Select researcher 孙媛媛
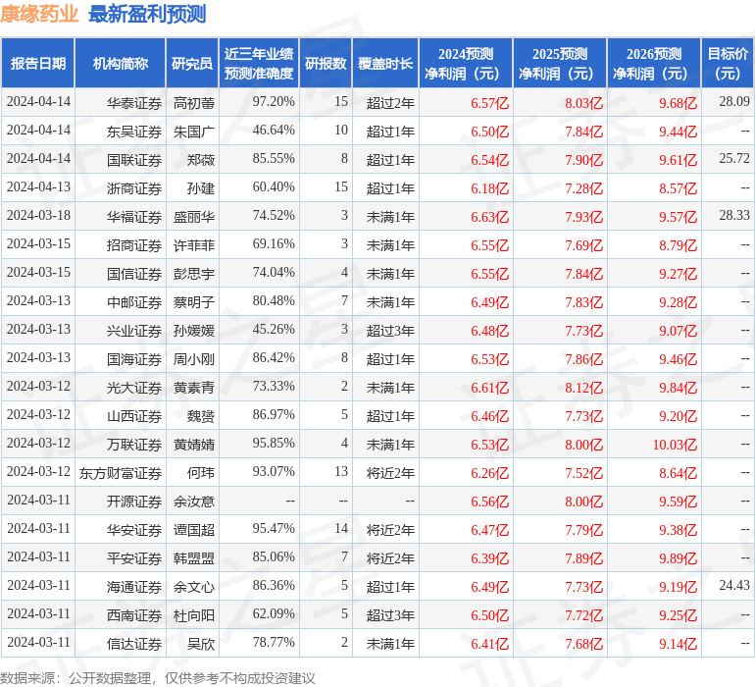755x687 pixels. coord(194,330)
